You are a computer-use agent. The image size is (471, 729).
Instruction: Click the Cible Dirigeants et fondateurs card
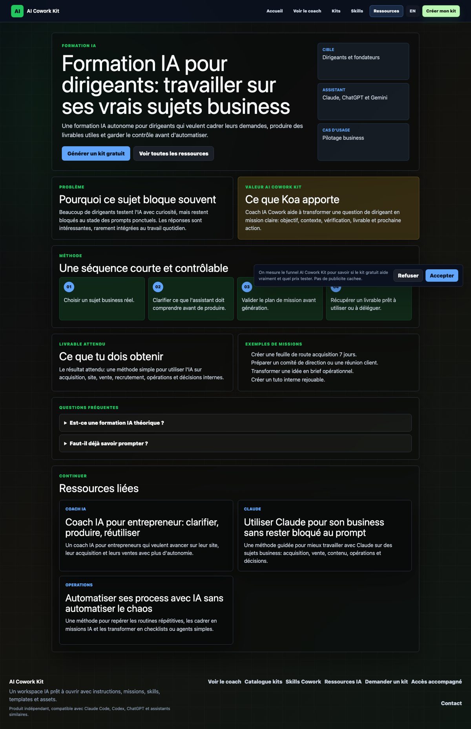tap(363, 61)
